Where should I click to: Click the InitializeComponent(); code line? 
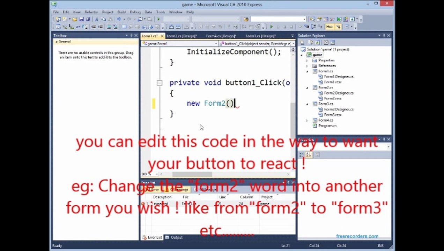pyautogui.click(x=234, y=52)
